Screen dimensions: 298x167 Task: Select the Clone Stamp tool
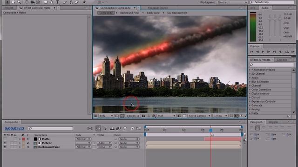click(71, 2)
